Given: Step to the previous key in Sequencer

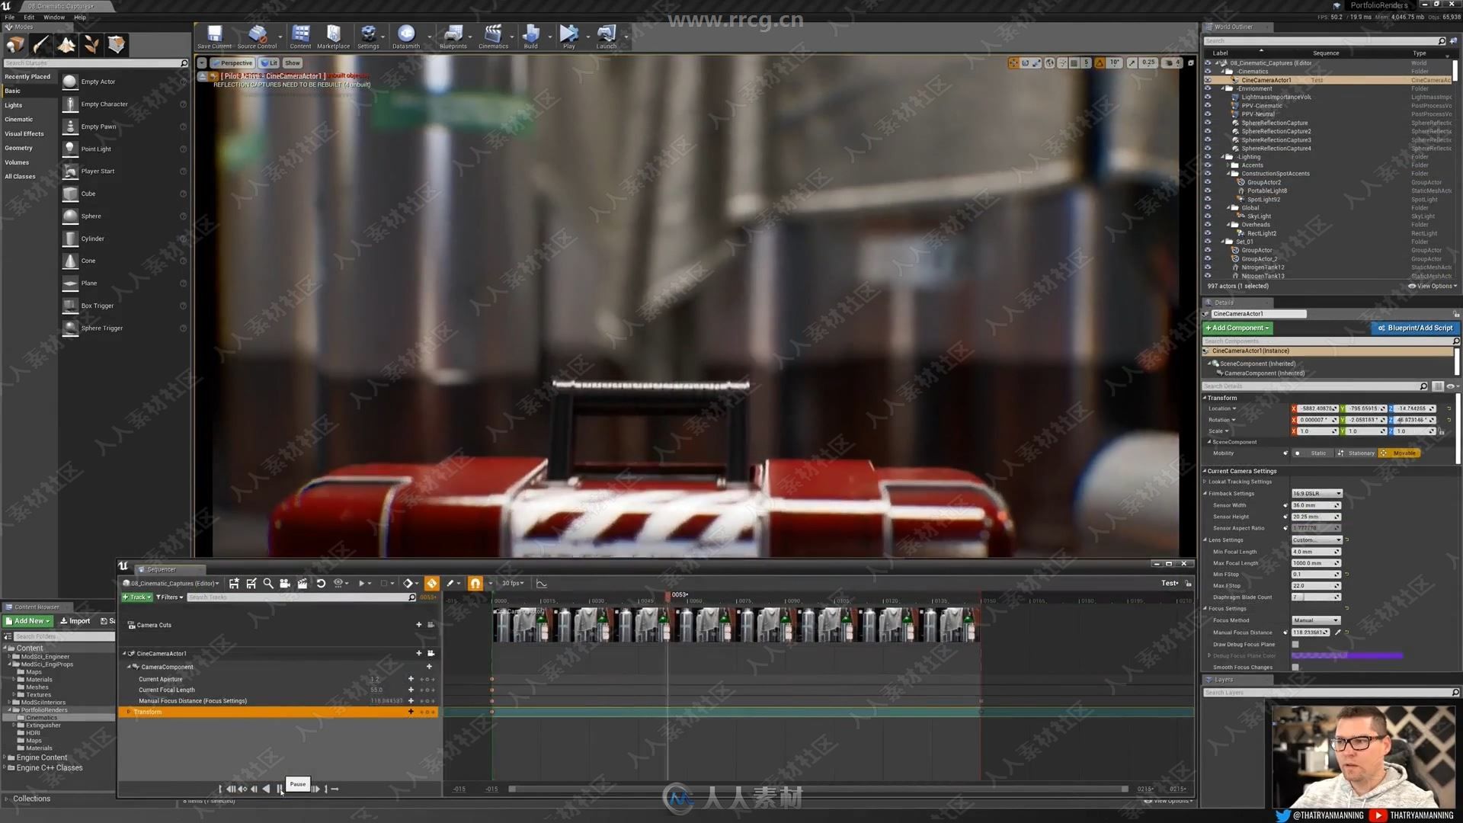Looking at the screenshot, I should 243,789.
